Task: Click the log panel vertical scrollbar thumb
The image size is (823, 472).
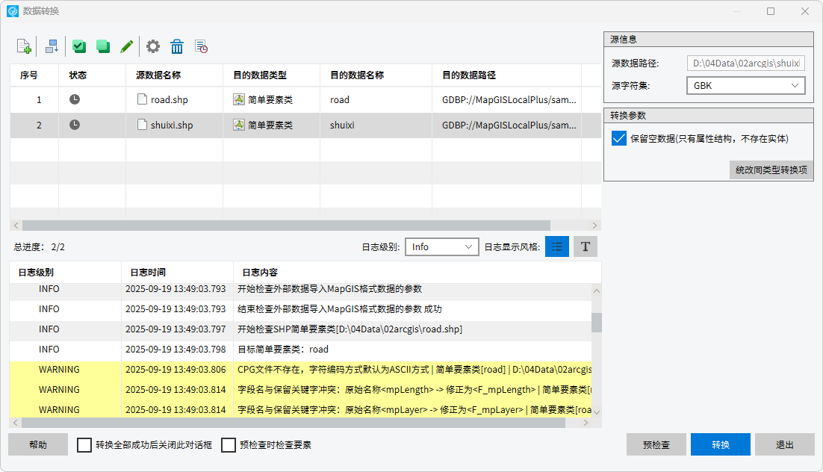Action: tap(596, 322)
